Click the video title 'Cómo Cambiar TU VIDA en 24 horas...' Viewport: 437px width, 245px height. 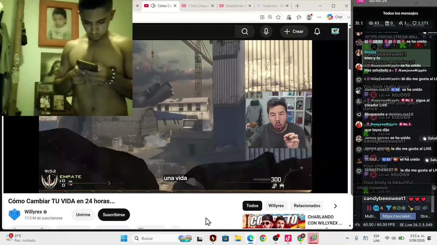click(x=61, y=201)
